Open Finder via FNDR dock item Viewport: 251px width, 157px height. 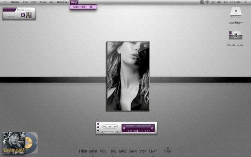coord(83,151)
